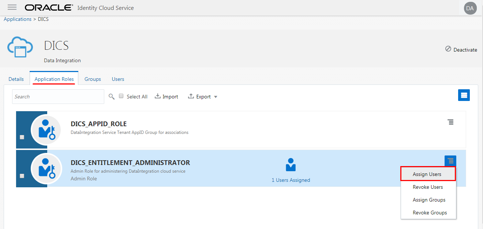Check the DICS_ENTITLEMENT_ADMINISTRATOR row checkbox
The image size is (483, 229).
pos(22,176)
